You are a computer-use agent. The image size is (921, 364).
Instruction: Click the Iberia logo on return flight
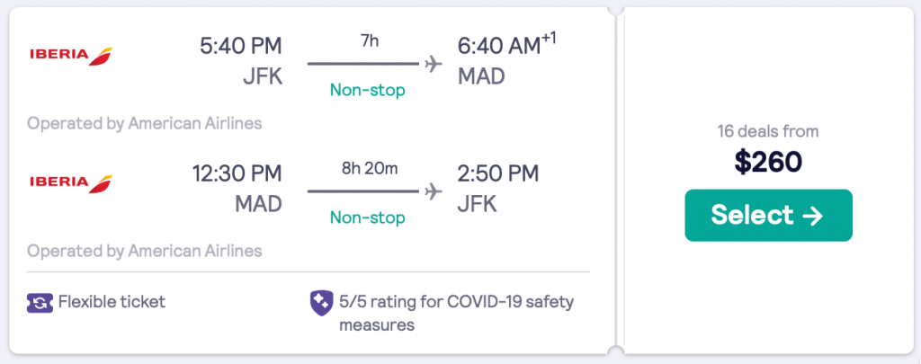tap(70, 182)
